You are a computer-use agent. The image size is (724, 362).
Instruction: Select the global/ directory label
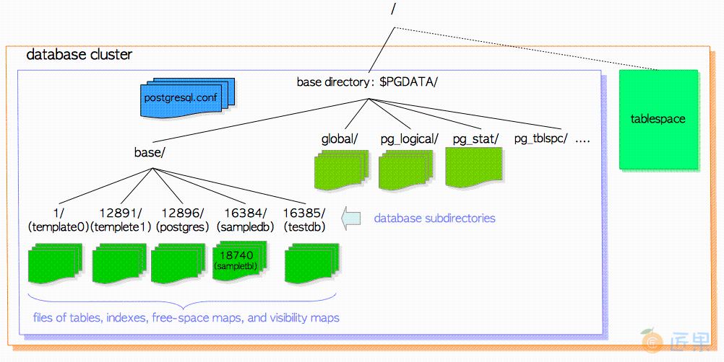(x=340, y=138)
